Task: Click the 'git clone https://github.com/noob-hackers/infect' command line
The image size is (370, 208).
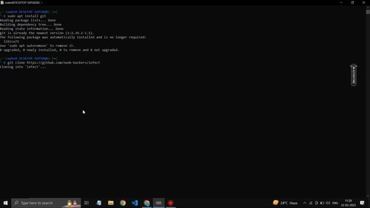Action: coord(54,62)
